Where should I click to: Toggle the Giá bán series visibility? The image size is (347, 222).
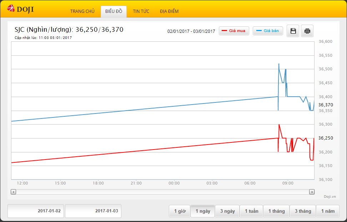coord(268,31)
